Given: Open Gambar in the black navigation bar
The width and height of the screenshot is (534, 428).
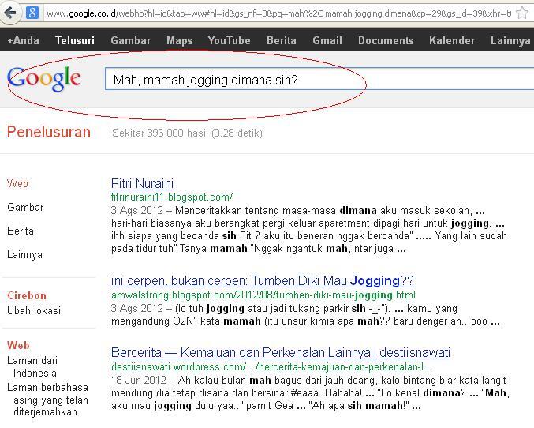Looking at the screenshot, I should click(130, 40).
